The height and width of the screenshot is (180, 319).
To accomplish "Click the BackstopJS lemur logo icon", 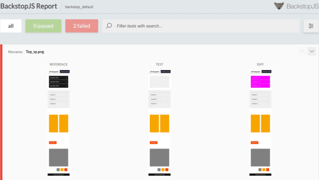I will 279,6.
